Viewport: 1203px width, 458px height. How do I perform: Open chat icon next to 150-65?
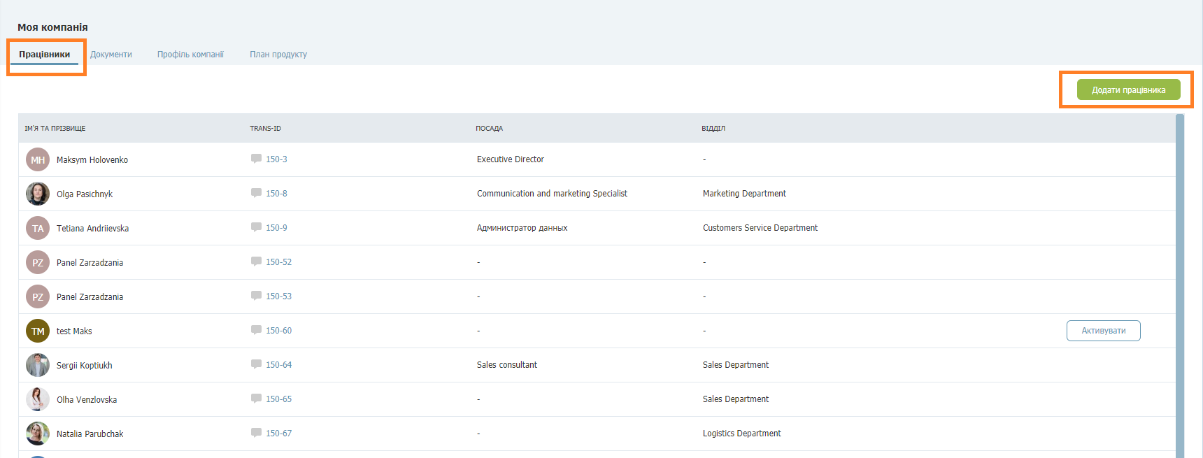(256, 399)
